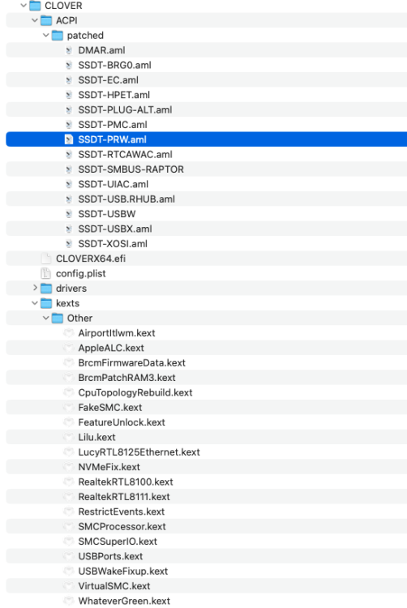Click the CLOVER folder icon
The image size is (407, 608).
(36, 6)
